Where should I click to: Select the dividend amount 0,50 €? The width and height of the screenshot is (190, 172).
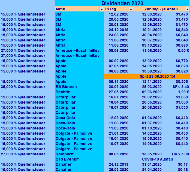pyautogui.click(x=183, y=50)
